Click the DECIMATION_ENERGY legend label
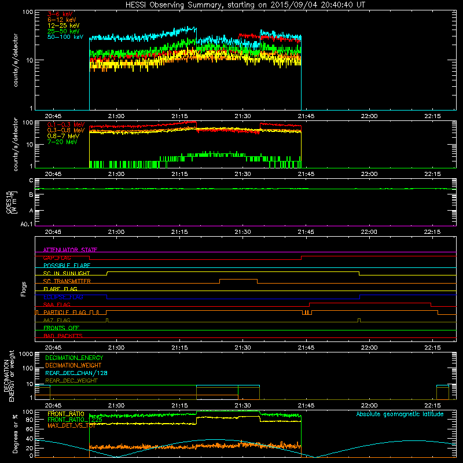 pyautogui.click(x=74, y=358)
